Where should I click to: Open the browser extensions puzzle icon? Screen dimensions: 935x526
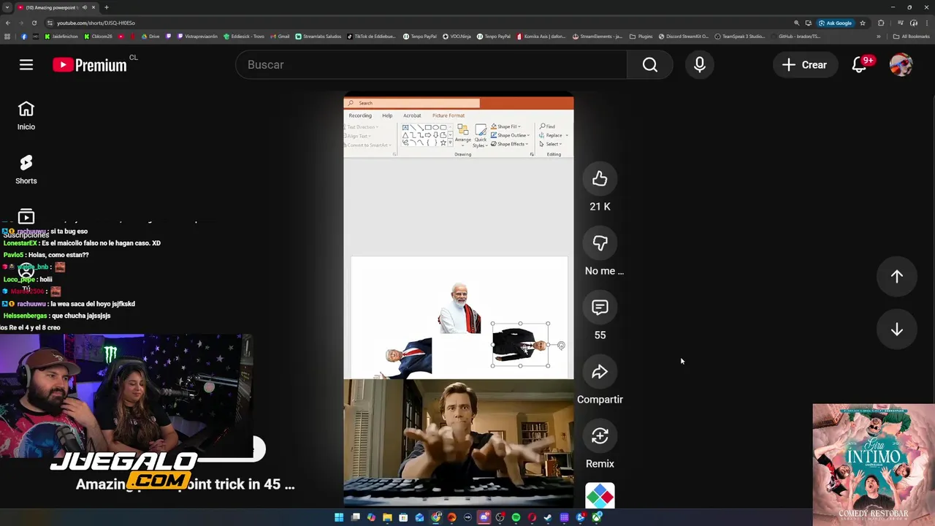point(881,23)
